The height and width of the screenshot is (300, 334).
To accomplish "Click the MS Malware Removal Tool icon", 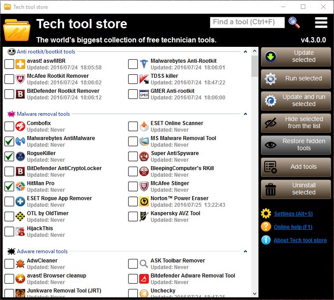I will pos(144,141).
